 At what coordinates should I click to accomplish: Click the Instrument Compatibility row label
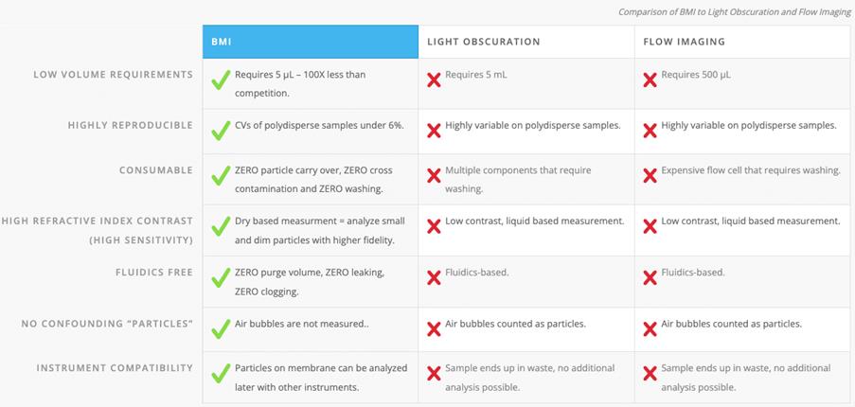115,368
